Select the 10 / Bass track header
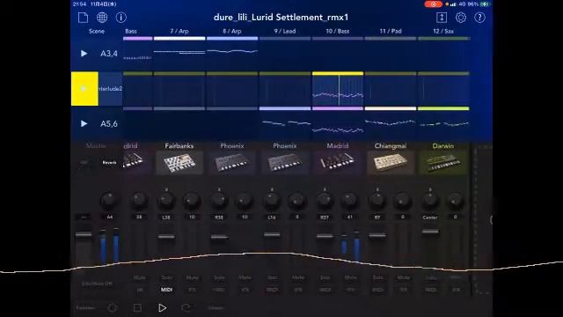The image size is (563, 317). click(x=338, y=32)
